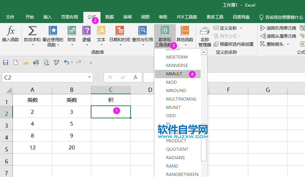Click Define Name (定义名称) button
305x177 pixels.
pyautogui.click(x=225, y=28)
